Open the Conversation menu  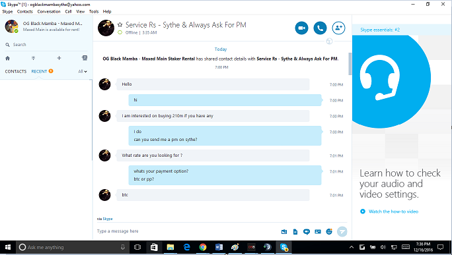(49, 11)
